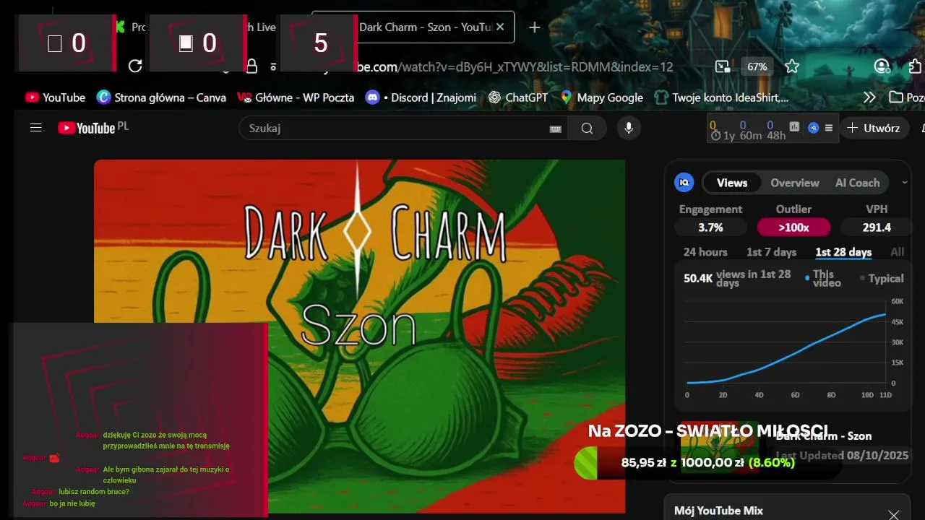Start voice search with microphone icon

click(629, 128)
